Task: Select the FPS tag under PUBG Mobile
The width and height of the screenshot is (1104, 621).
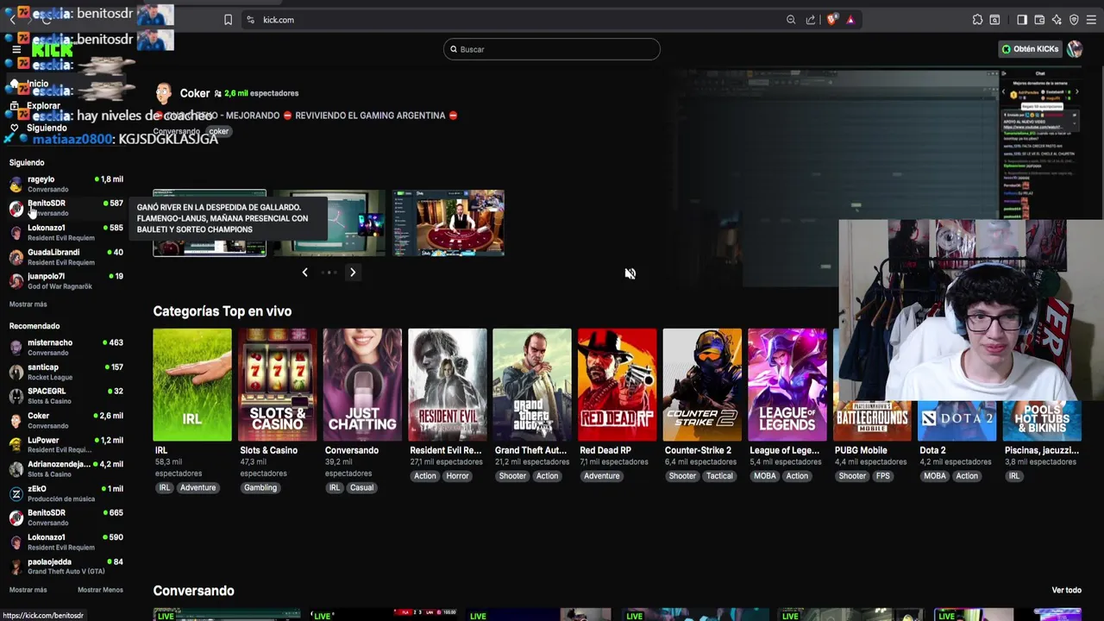Action: click(x=882, y=476)
